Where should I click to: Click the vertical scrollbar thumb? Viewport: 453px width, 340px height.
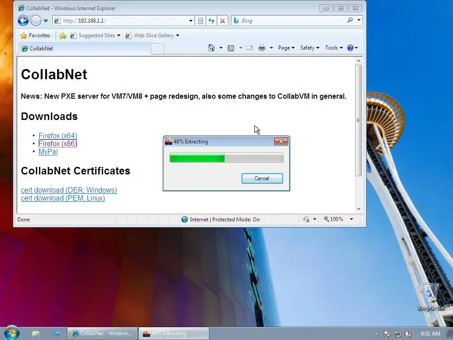358,120
